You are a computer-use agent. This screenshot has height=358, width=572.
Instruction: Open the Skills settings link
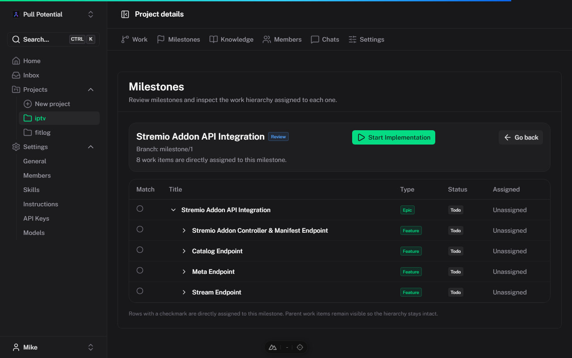point(31,190)
